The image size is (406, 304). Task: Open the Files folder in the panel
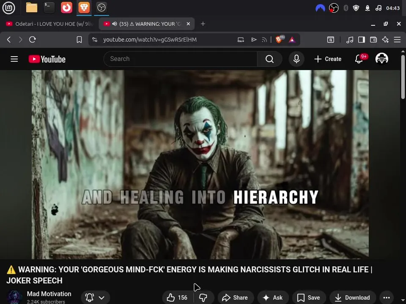pyautogui.click(x=32, y=8)
